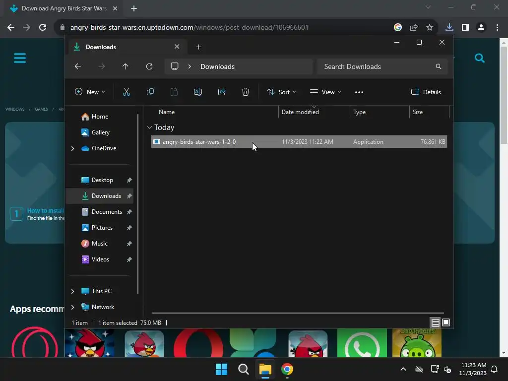The image size is (508, 381).
Task: Close the Downloads Explorer tab
Action: [x=177, y=47]
